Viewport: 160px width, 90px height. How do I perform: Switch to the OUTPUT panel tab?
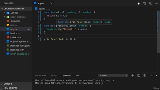coord(53,75)
